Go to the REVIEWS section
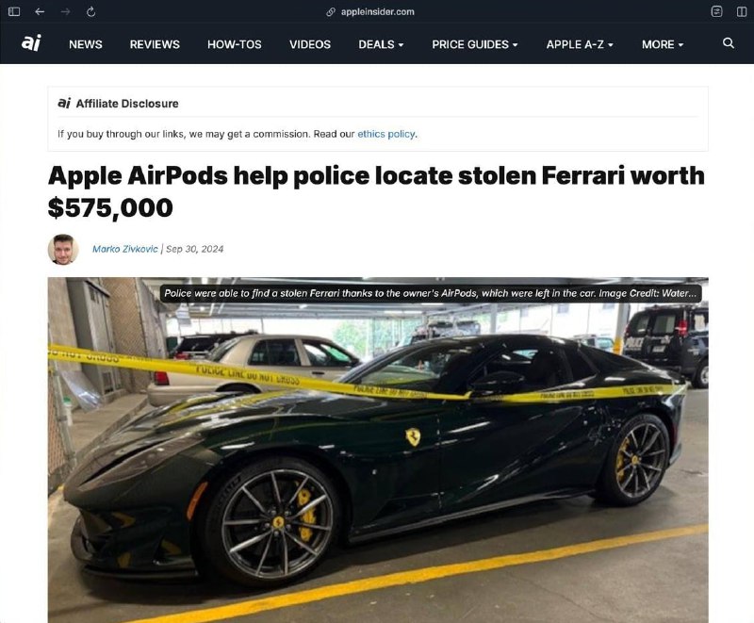754x623 pixels. pos(155,44)
